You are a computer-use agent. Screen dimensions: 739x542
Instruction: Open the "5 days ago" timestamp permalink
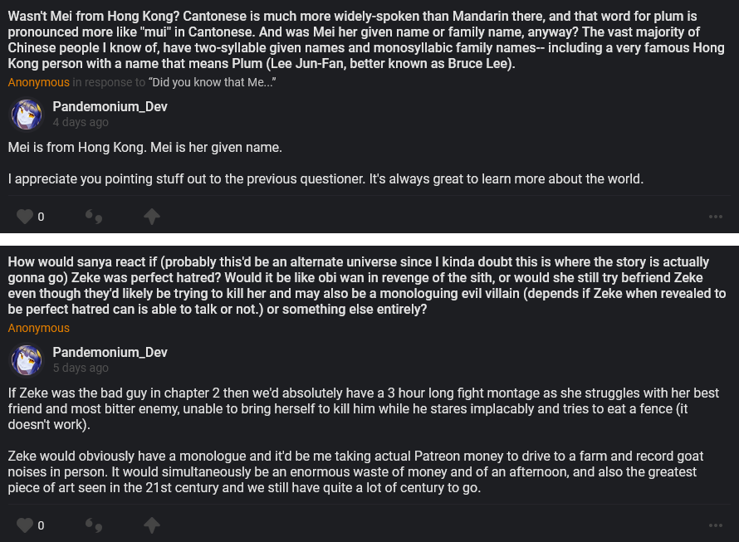pos(81,368)
